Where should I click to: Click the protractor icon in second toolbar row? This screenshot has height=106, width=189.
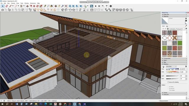pos(55,10)
